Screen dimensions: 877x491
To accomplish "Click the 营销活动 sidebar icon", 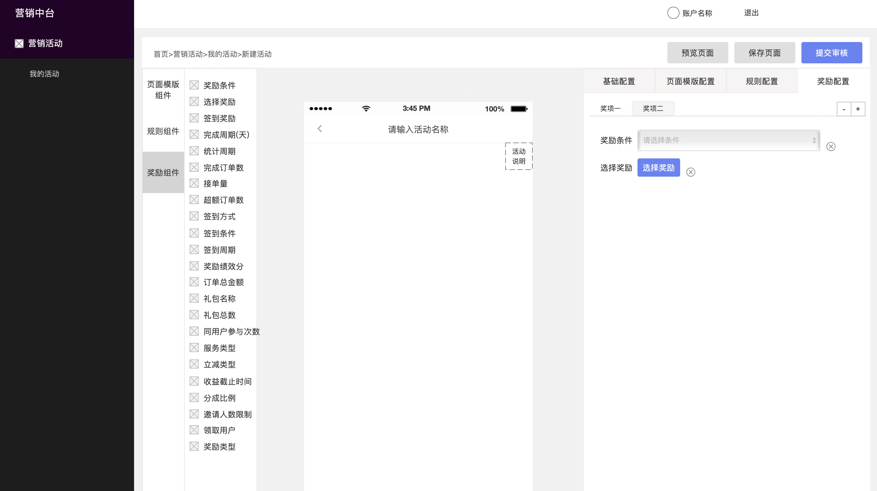I will point(19,43).
